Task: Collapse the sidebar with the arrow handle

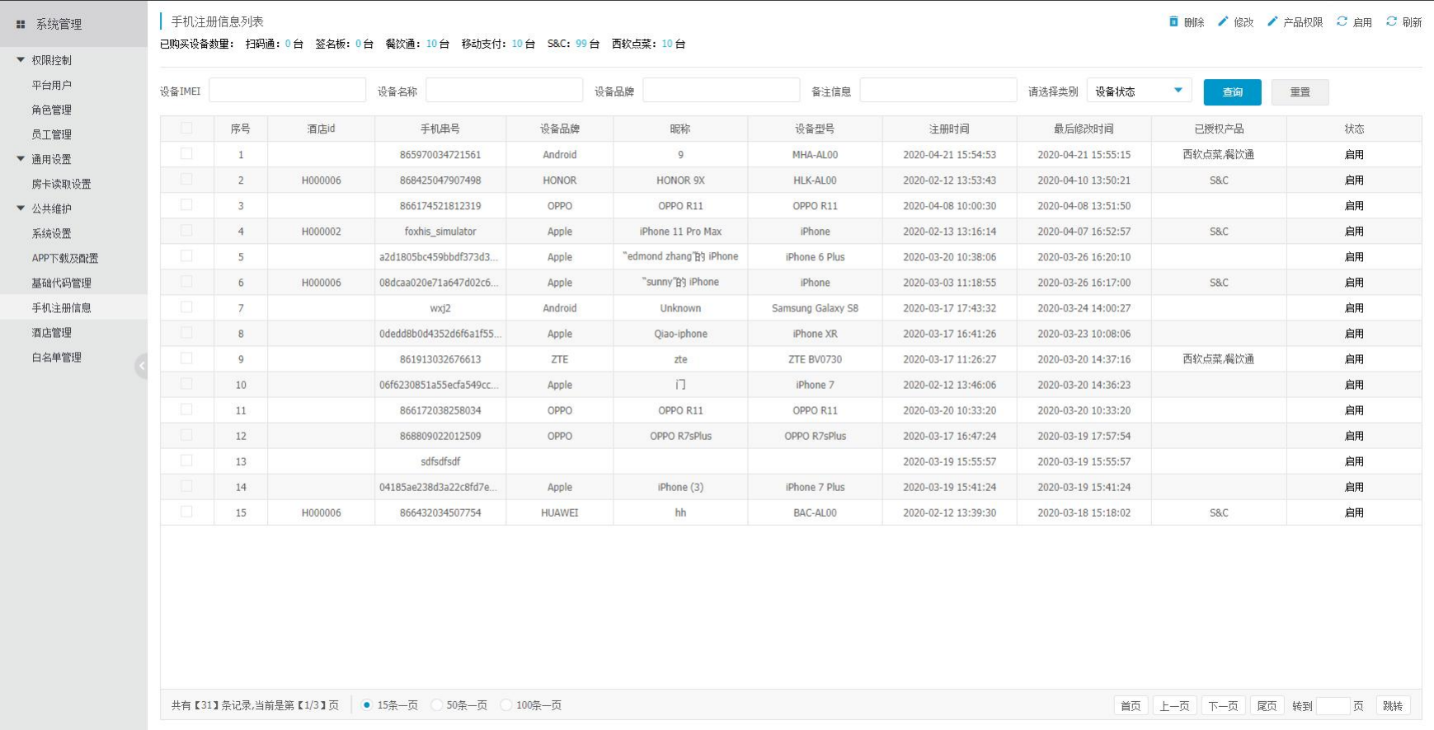Action: pos(142,365)
